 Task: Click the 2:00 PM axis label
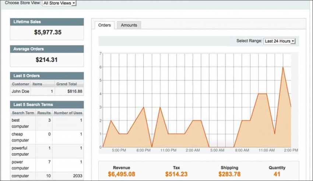click(x=291, y=150)
